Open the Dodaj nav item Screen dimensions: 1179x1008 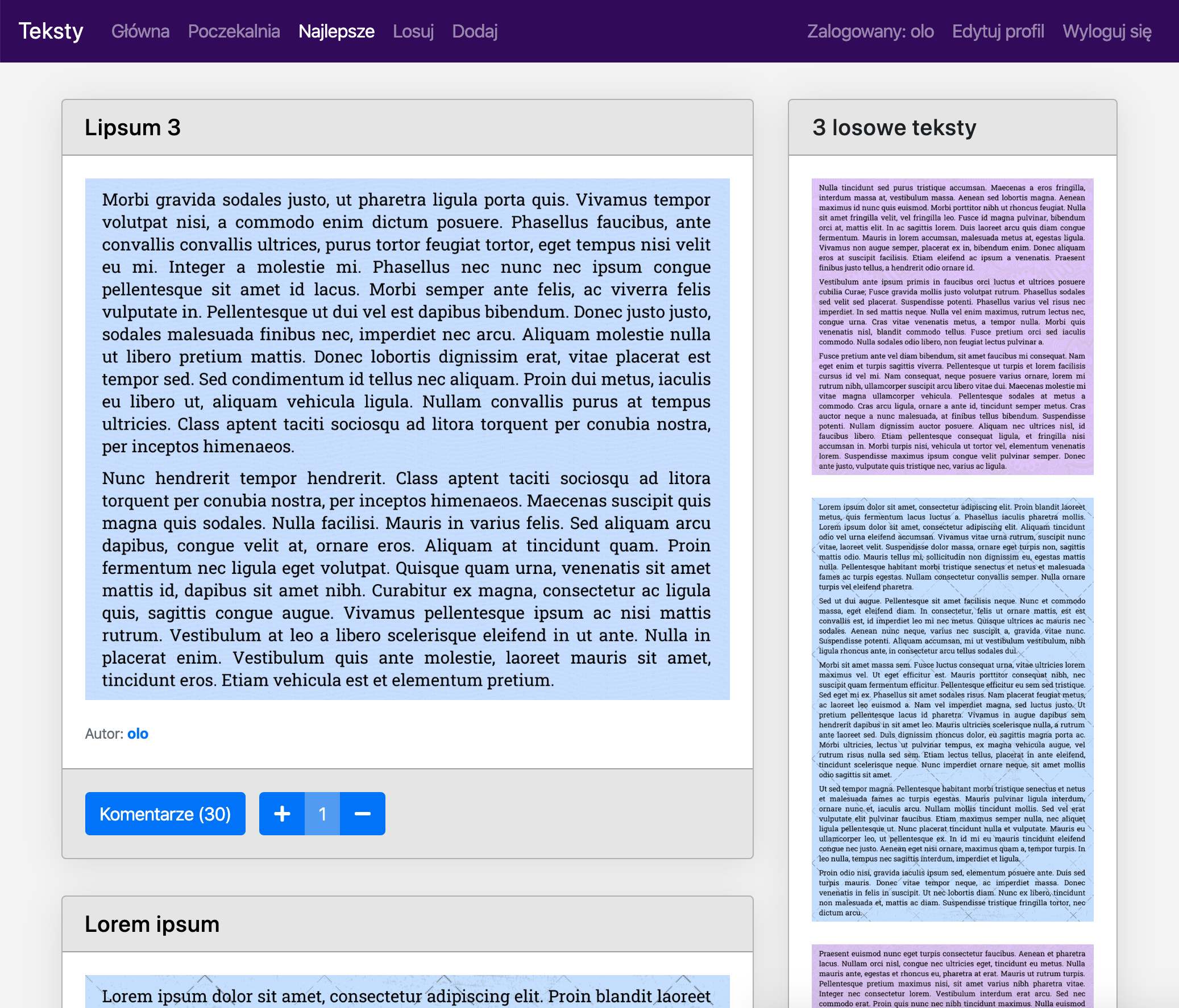click(x=475, y=31)
